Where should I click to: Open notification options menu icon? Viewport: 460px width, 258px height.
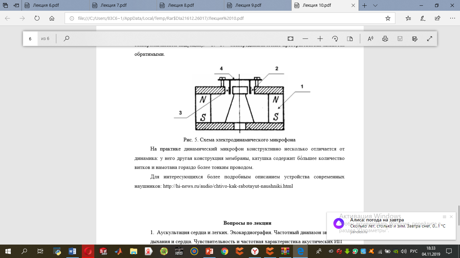tap(444, 217)
